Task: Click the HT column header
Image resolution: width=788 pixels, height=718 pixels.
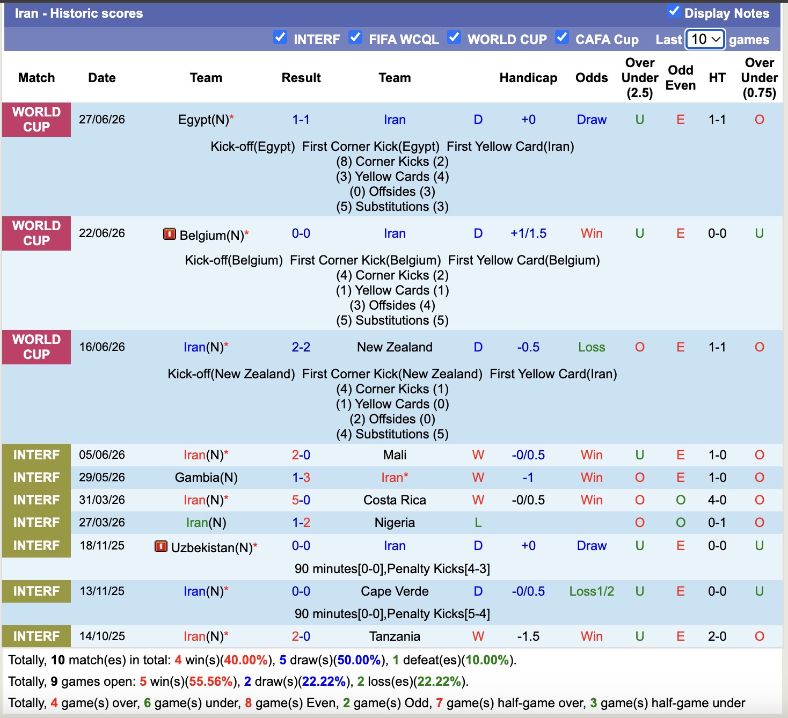Action: tap(717, 78)
